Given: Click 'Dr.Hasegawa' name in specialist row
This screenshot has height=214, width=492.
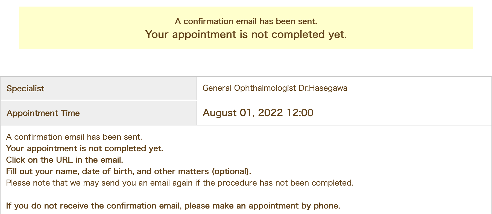Looking at the screenshot, I should tap(323, 88).
